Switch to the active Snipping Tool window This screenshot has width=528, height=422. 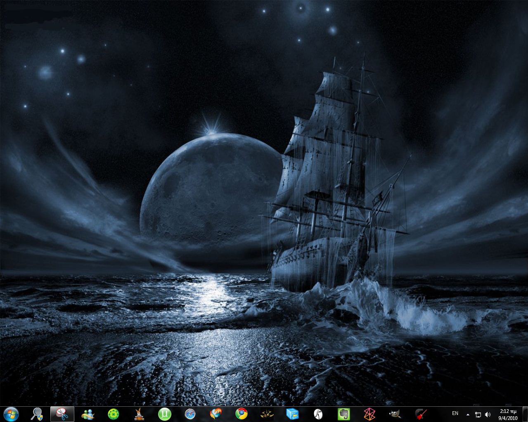pyautogui.click(x=62, y=414)
